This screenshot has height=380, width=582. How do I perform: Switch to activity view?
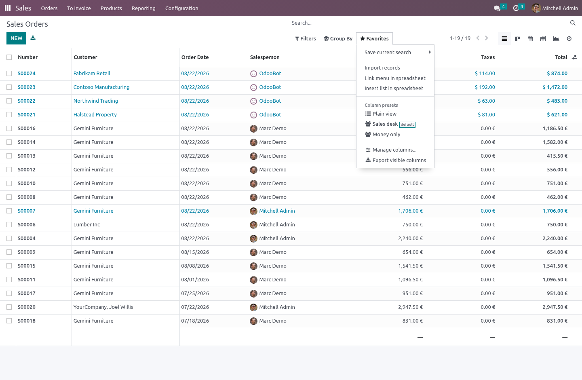pyautogui.click(x=569, y=38)
